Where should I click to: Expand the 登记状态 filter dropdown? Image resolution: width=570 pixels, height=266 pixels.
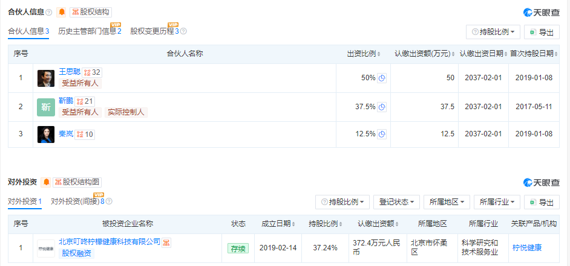pyautogui.click(x=398, y=202)
